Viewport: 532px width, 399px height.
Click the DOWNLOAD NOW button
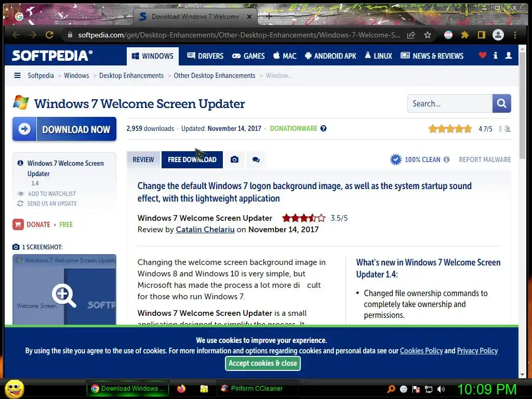tap(64, 129)
